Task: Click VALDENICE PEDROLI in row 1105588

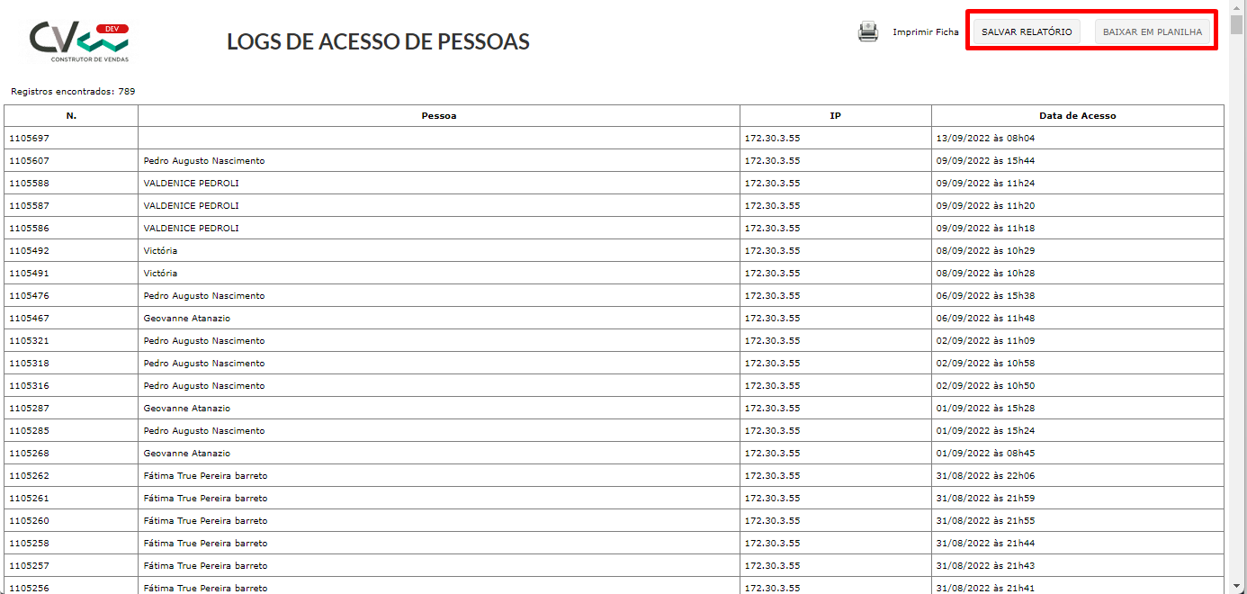Action: [x=191, y=183]
